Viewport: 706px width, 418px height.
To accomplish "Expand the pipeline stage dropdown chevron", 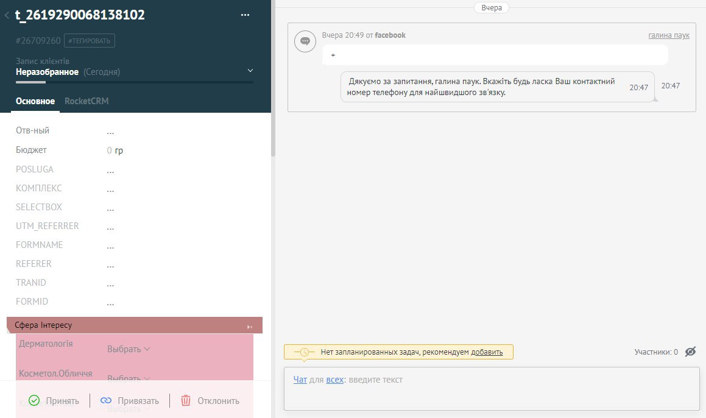I will pyautogui.click(x=250, y=71).
